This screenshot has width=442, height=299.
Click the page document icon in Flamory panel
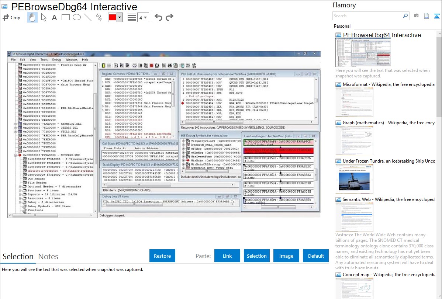pos(427,16)
